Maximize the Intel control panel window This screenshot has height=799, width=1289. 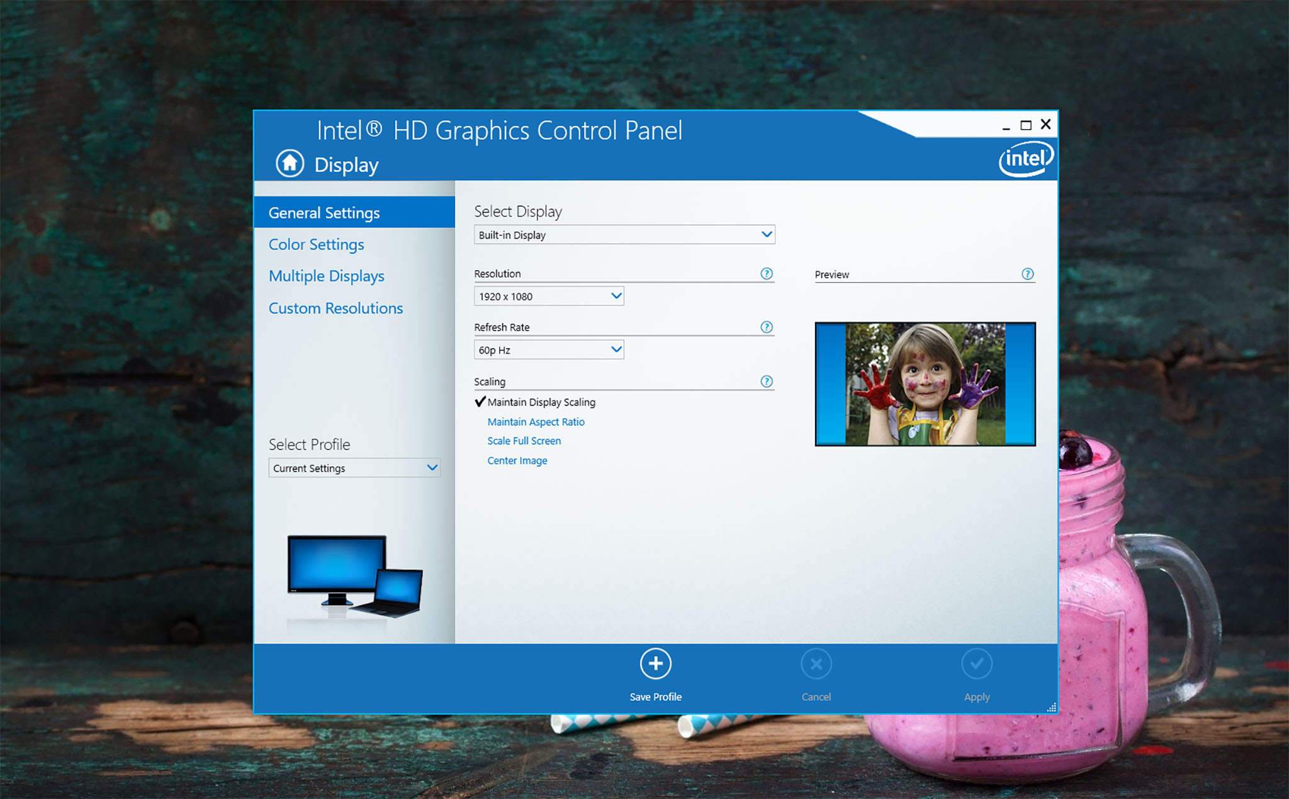tap(1026, 125)
